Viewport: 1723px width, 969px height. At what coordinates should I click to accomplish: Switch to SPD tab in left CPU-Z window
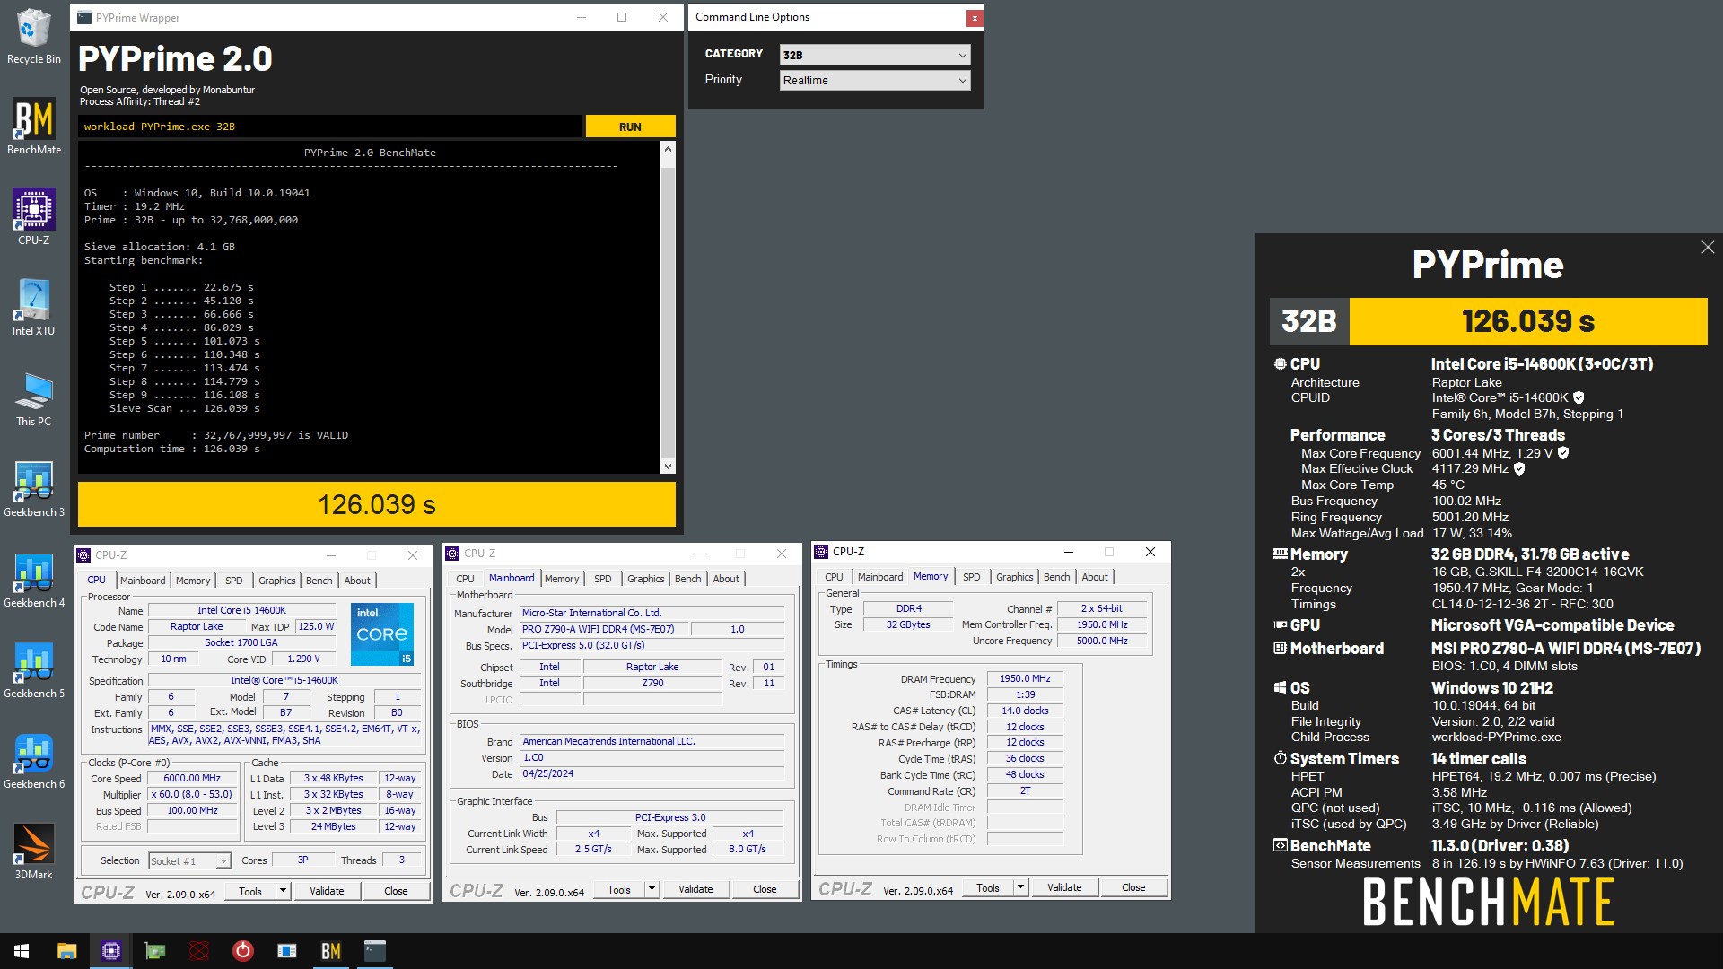click(234, 581)
